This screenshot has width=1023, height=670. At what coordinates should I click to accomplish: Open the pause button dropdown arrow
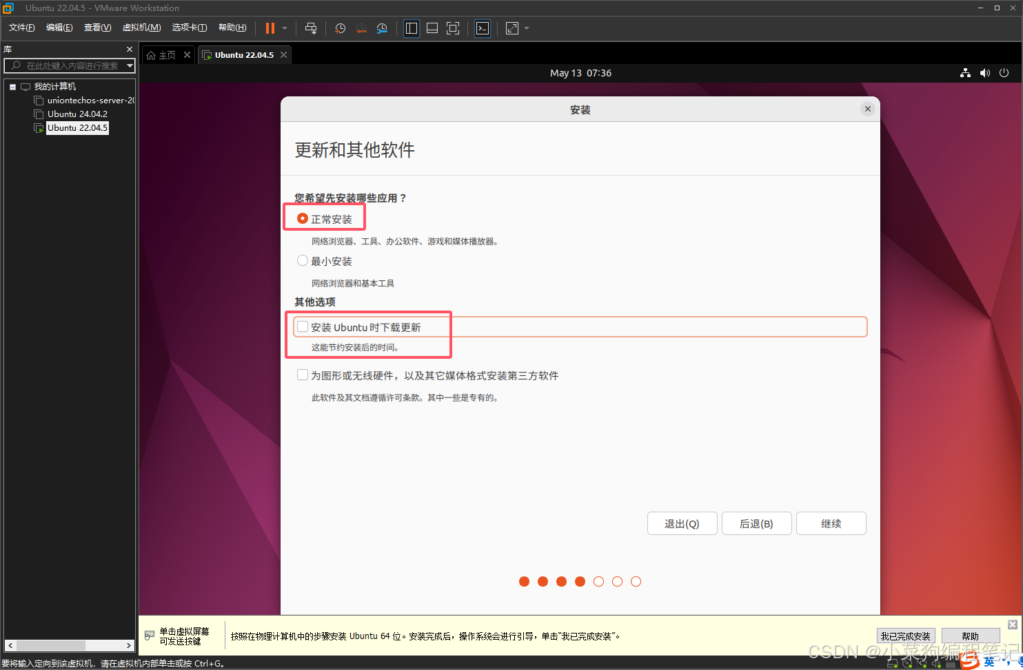click(x=283, y=28)
